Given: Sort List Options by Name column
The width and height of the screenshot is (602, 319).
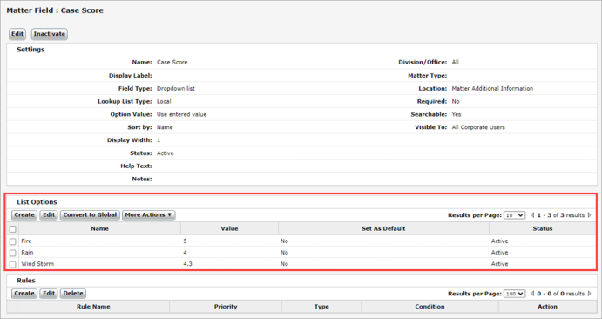Looking at the screenshot, I should [100, 228].
